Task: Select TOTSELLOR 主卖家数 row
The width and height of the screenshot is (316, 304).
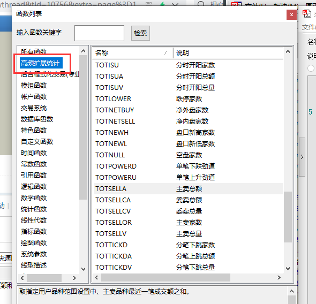Action: pyautogui.click(x=189, y=223)
